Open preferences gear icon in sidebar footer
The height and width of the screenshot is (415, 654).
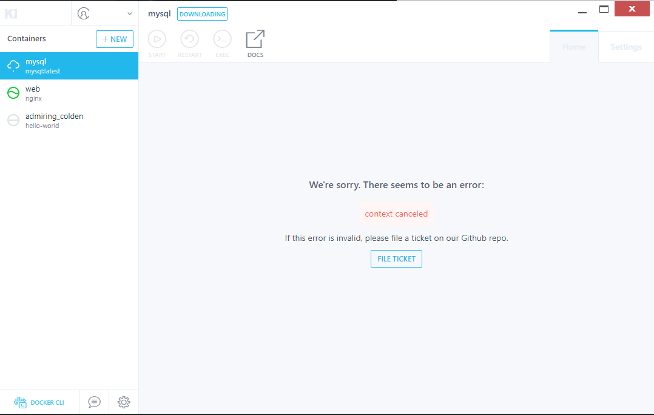(124, 402)
